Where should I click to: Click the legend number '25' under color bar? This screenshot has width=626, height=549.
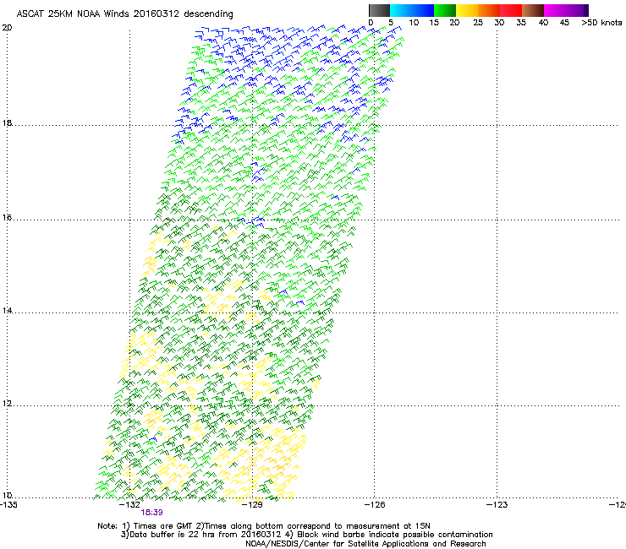point(478,23)
